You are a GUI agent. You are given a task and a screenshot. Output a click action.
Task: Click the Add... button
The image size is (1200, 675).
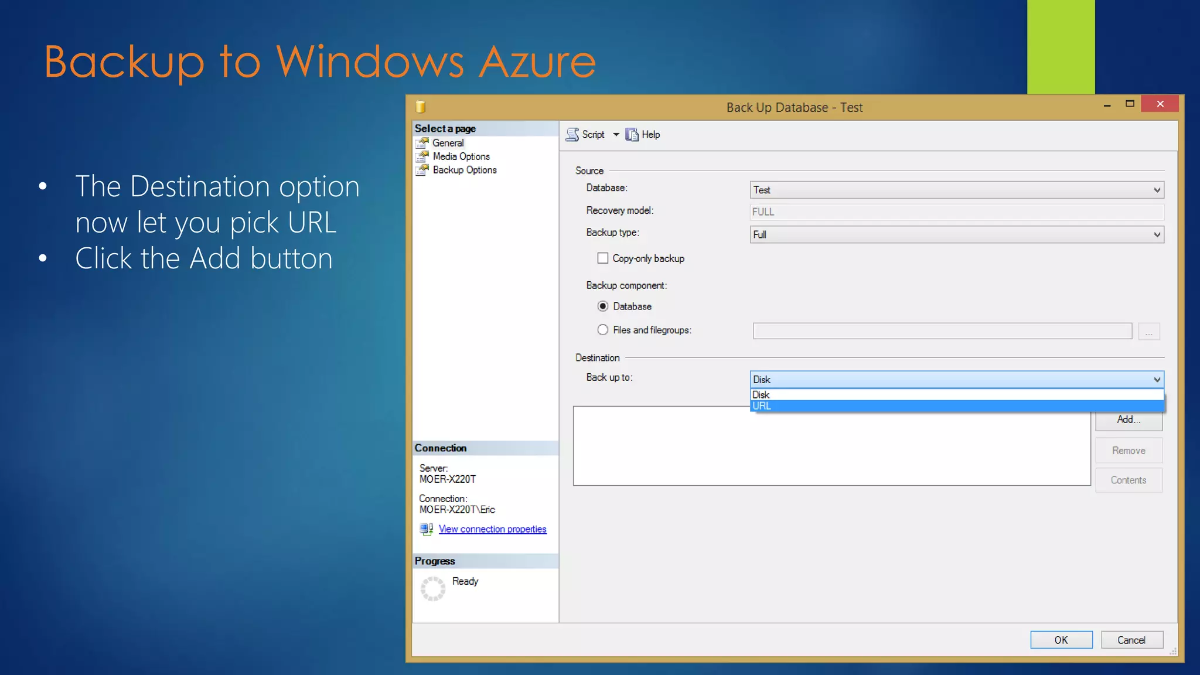pyautogui.click(x=1129, y=420)
